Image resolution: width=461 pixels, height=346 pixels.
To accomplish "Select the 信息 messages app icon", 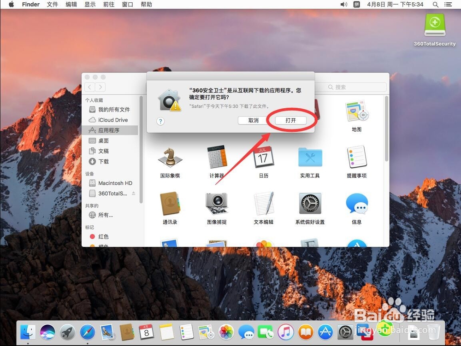I will pyautogui.click(x=357, y=204).
